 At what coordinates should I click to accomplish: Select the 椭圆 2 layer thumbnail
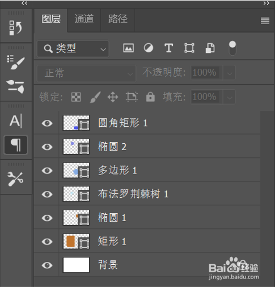click(76, 147)
